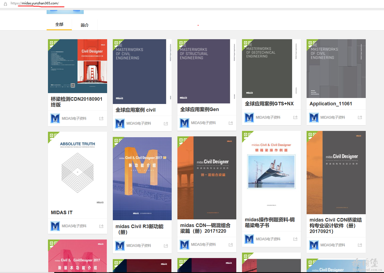Click the lock icon in address bar

click(5, 4)
